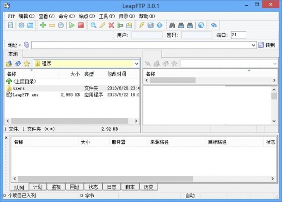This screenshot has height=202, width=282.
Task: Open the address field dropdown arrow
Action: click(254, 45)
